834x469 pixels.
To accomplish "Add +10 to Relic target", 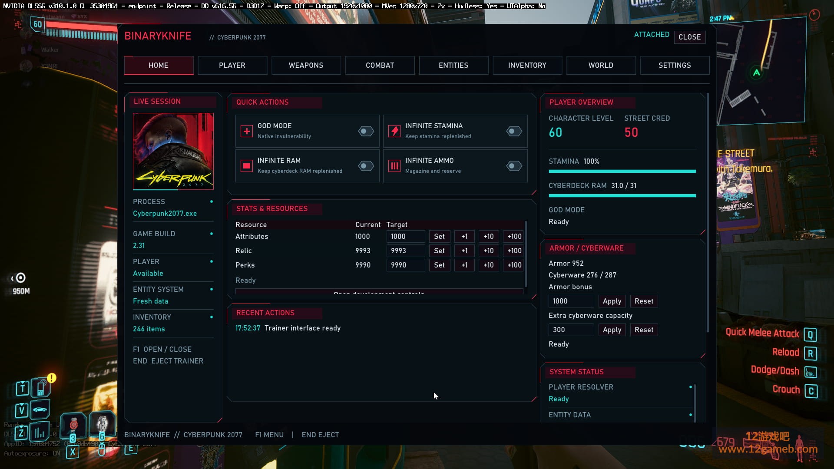I will 489,251.
